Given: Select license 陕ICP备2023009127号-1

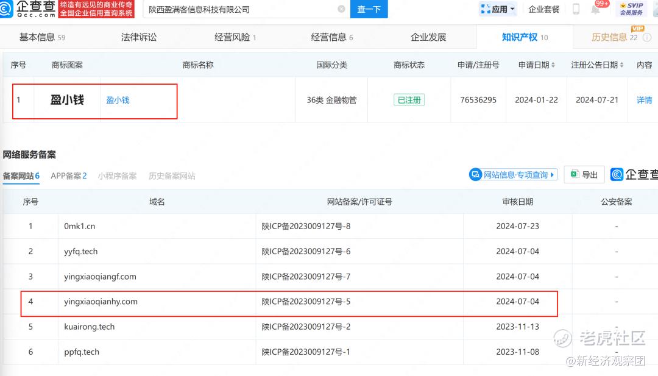Looking at the screenshot, I should pos(306,352).
